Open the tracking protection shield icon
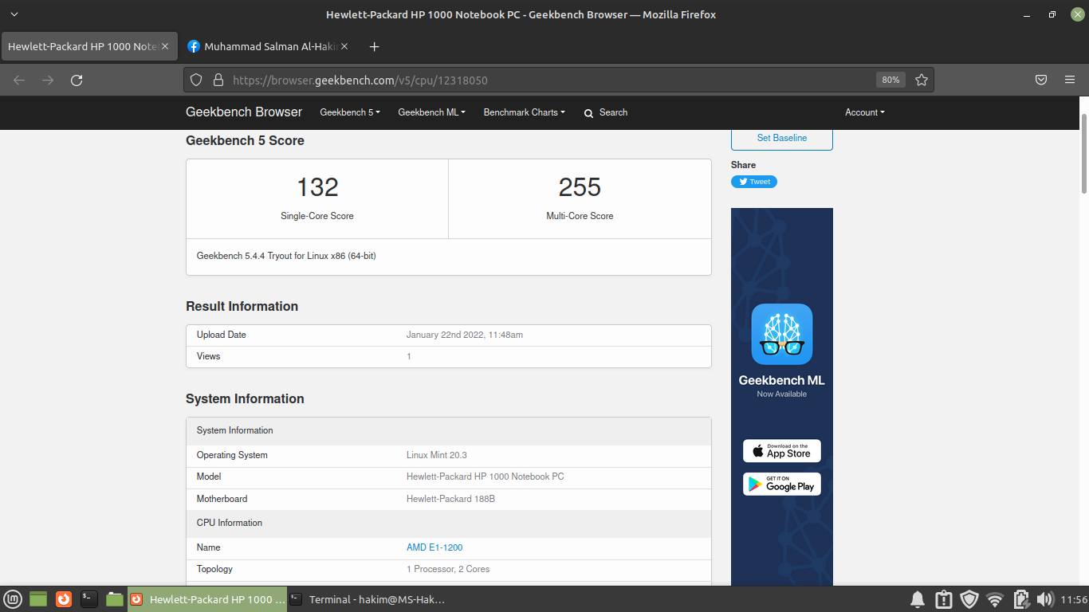This screenshot has width=1089, height=612. click(x=197, y=80)
